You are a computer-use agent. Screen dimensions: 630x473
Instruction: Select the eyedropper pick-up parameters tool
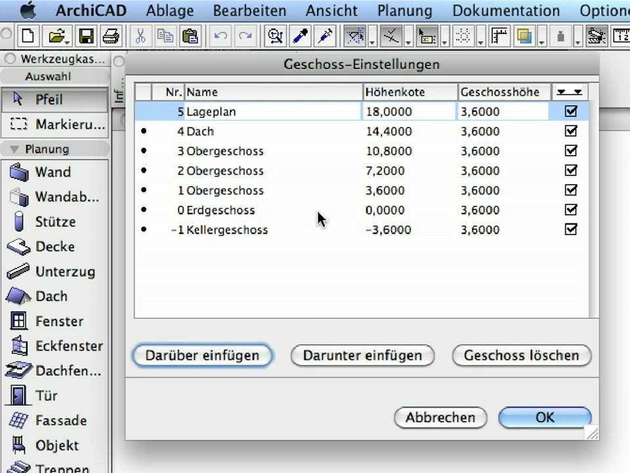[x=301, y=37]
